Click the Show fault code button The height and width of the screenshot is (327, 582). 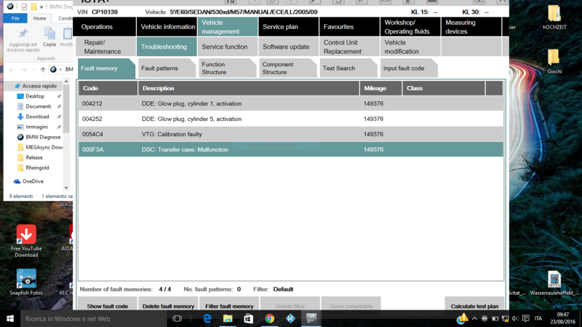(x=107, y=304)
